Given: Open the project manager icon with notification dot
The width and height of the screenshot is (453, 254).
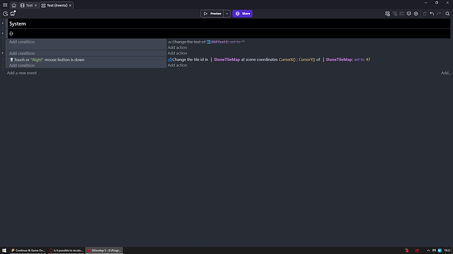Looking at the screenshot, I should click(12, 13).
